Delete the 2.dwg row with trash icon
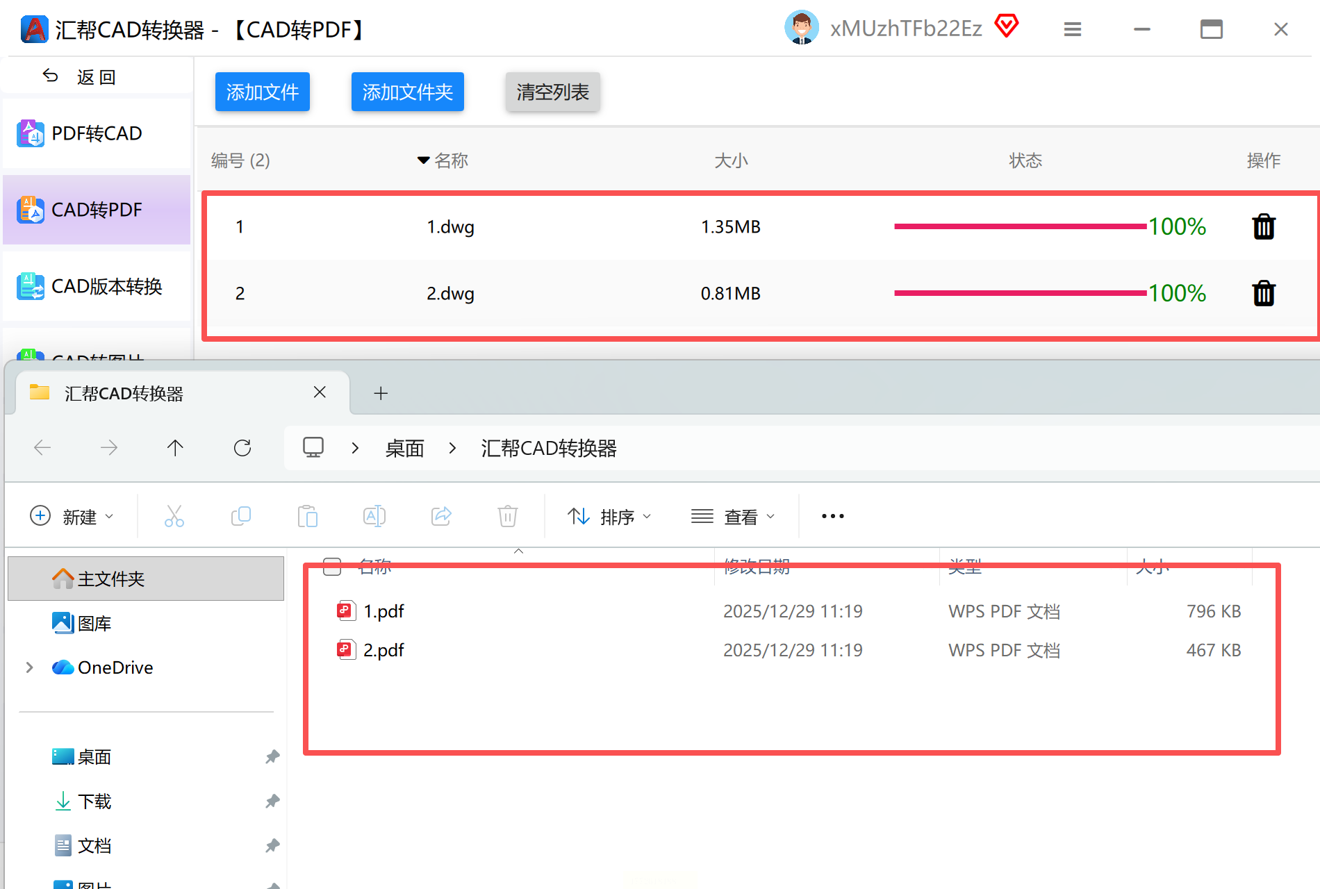 (1264, 293)
